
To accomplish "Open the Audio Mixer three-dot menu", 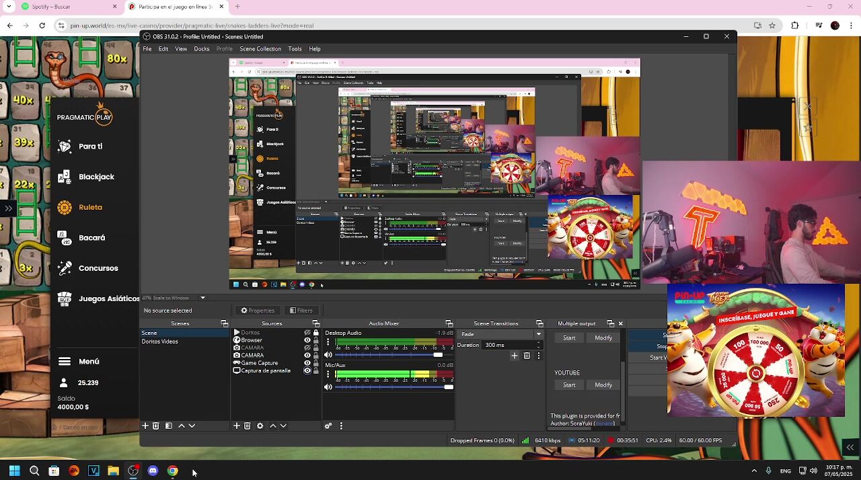I will point(341,426).
